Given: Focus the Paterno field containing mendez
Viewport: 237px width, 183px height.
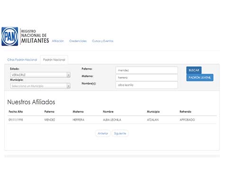Looking at the screenshot, I should [146, 70].
